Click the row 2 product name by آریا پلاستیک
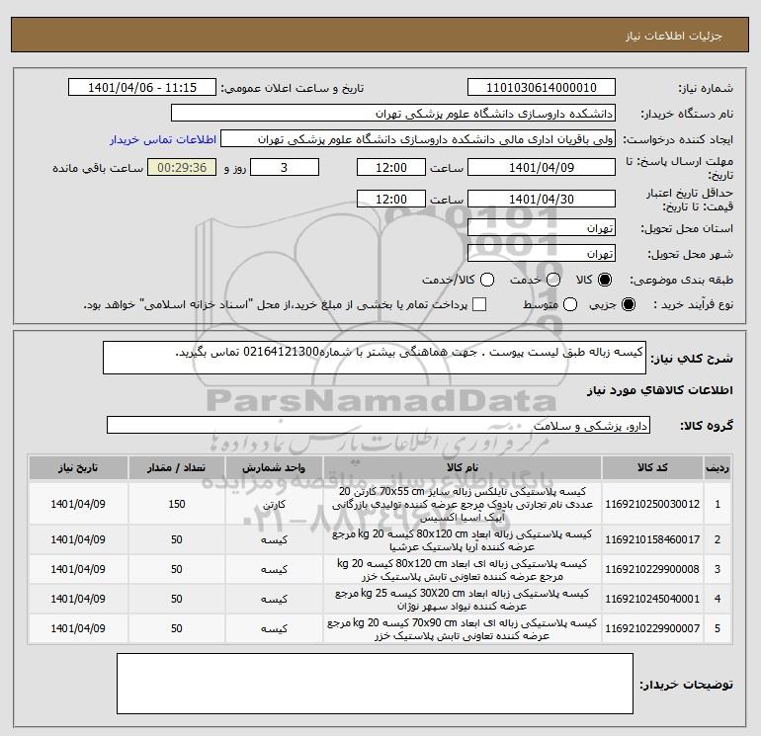Screen dimensions: 761x736 tap(463, 540)
